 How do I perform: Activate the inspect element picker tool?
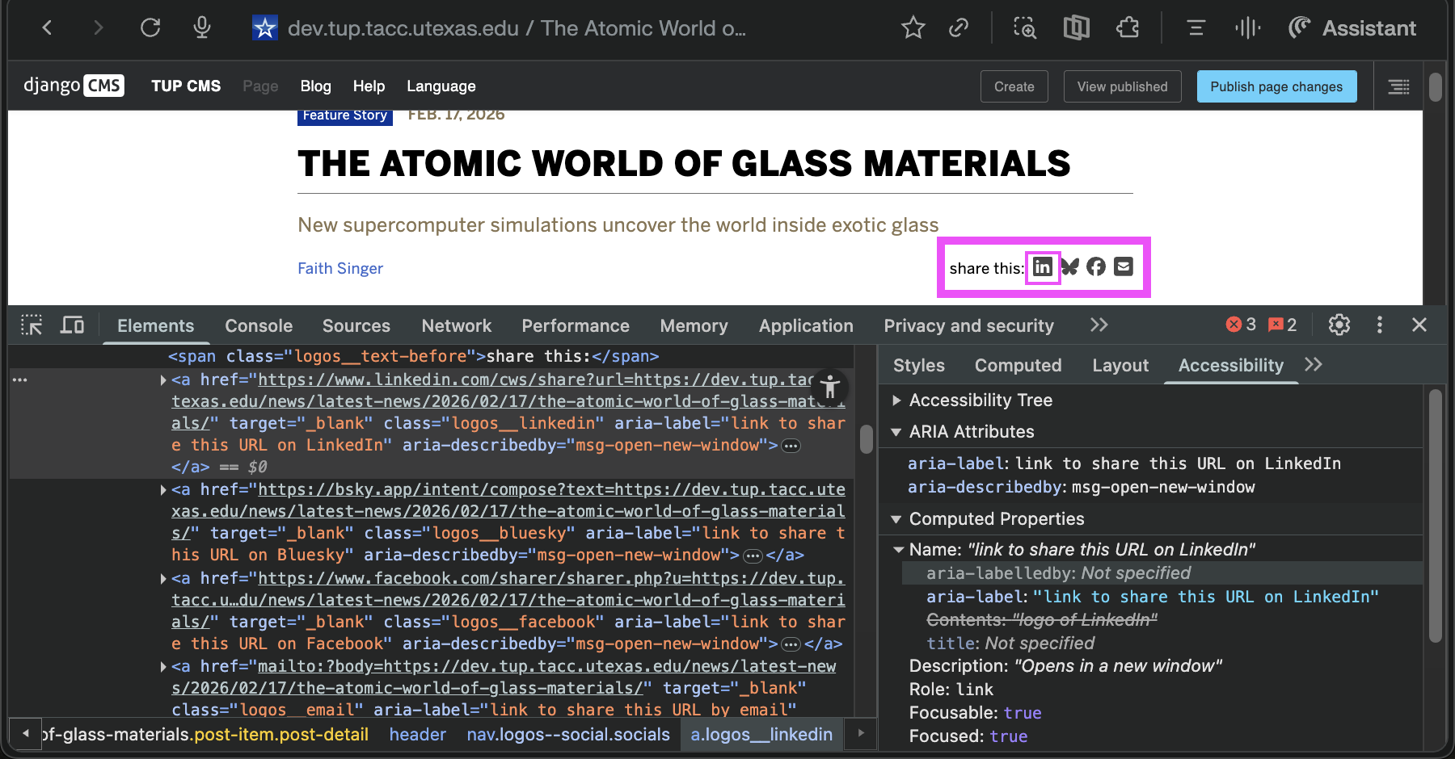pyautogui.click(x=32, y=325)
